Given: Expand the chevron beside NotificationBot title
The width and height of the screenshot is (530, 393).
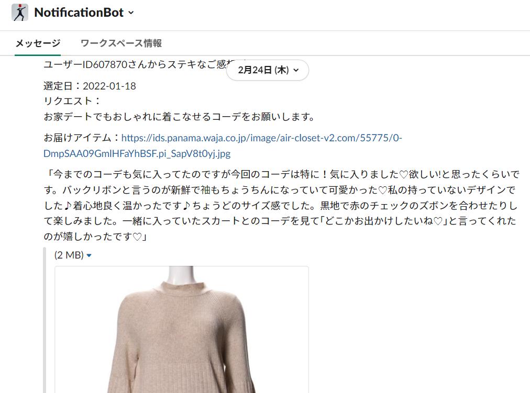Looking at the screenshot, I should pyautogui.click(x=131, y=13).
